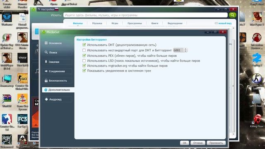265x149 pixels.
Task: Open the WinRAR desktop shortcut
Action: [7, 100]
